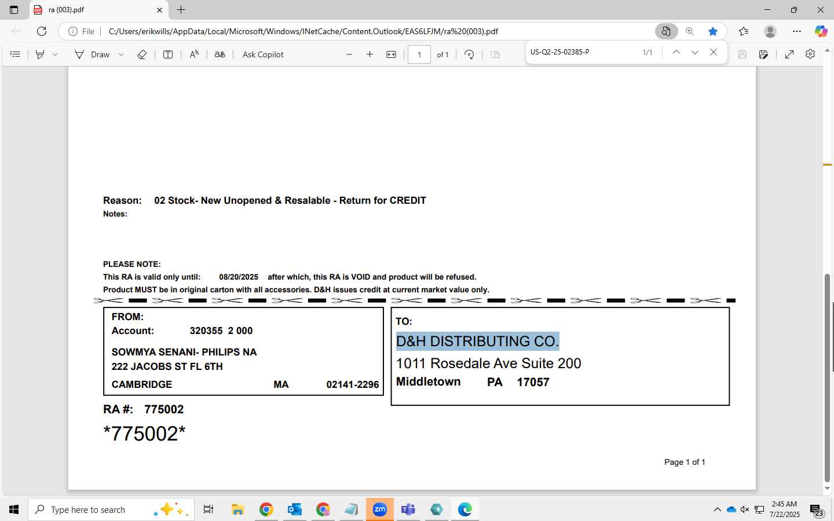This screenshot has height=521, width=834.
Task: Open Zoom from taskbar
Action: [380, 509]
